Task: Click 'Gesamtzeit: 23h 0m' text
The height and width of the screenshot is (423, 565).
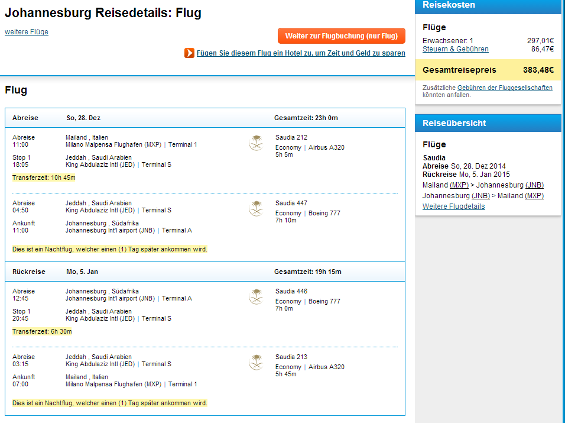Action: tap(306, 118)
